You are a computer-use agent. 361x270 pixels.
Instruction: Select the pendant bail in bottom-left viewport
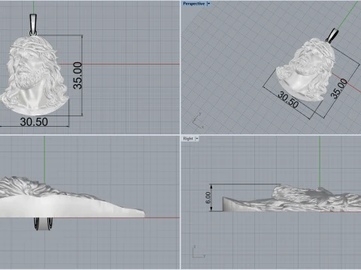[x=44, y=223]
